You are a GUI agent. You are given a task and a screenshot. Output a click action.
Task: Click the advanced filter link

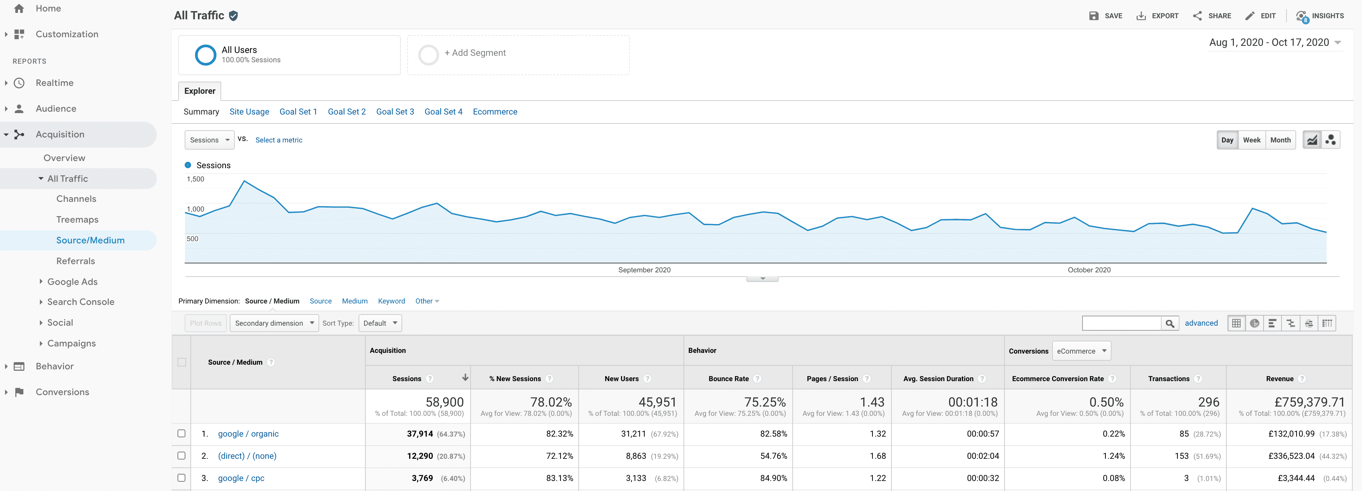point(1202,323)
